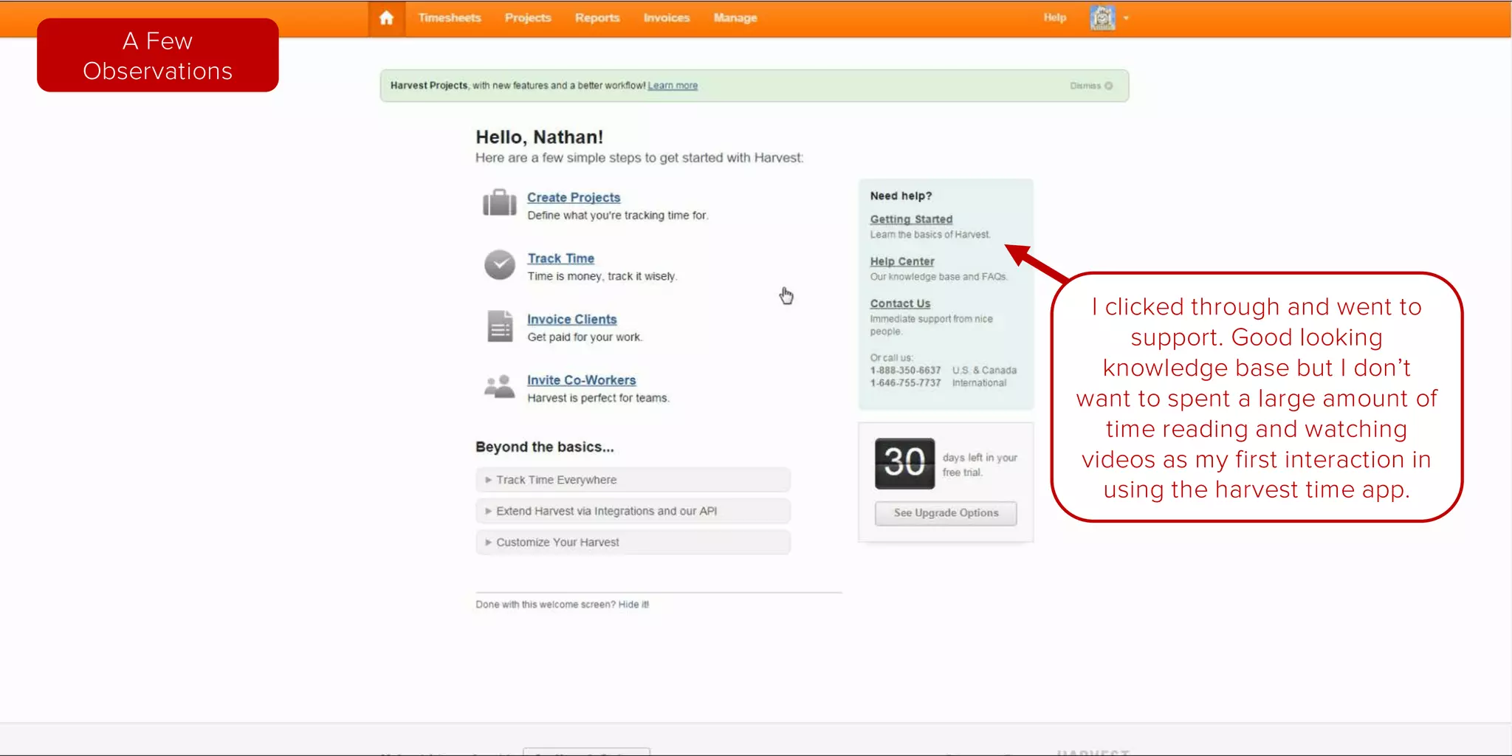
Task: Click the document icon for Invoice Clients
Action: coord(500,326)
